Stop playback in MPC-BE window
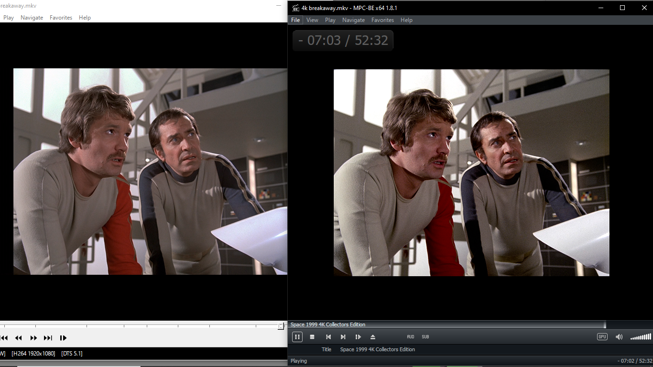This screenshot has height=367, width=653. pyautogui.click(x=312, y=337)
